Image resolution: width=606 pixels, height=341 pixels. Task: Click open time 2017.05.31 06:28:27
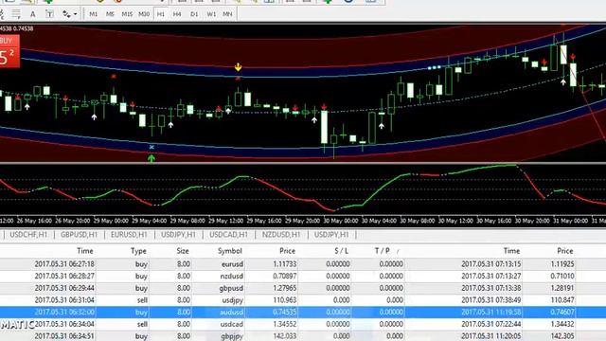point(64,276)
